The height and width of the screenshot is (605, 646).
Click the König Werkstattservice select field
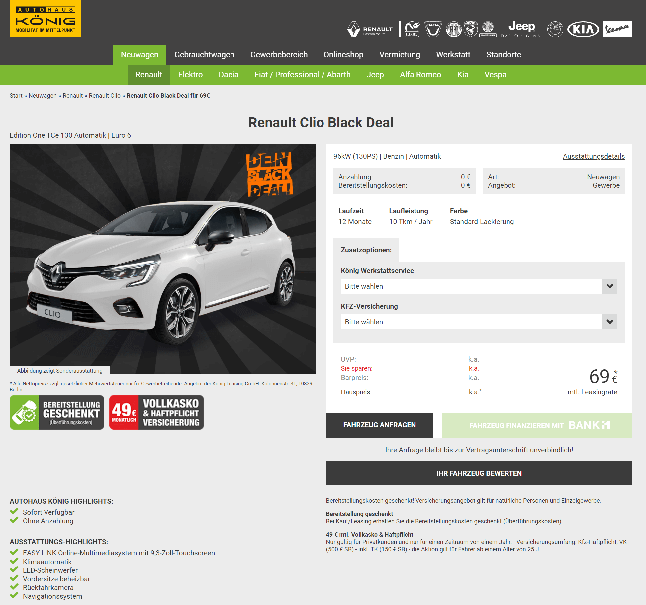pos(479,286)
